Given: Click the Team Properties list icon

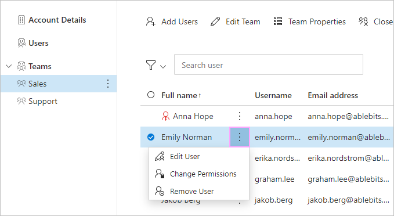Looking at the screenshot, I should point(278,21).
